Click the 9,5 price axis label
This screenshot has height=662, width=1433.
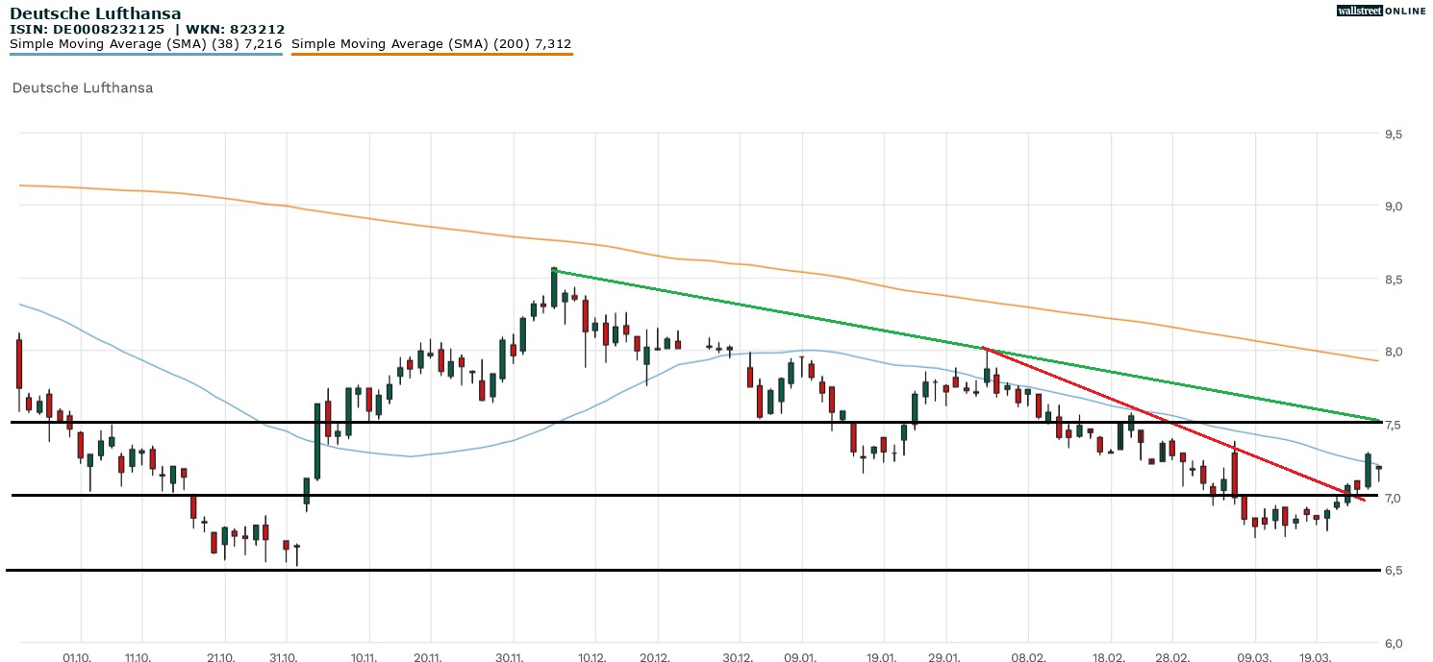pos(1393,135)
